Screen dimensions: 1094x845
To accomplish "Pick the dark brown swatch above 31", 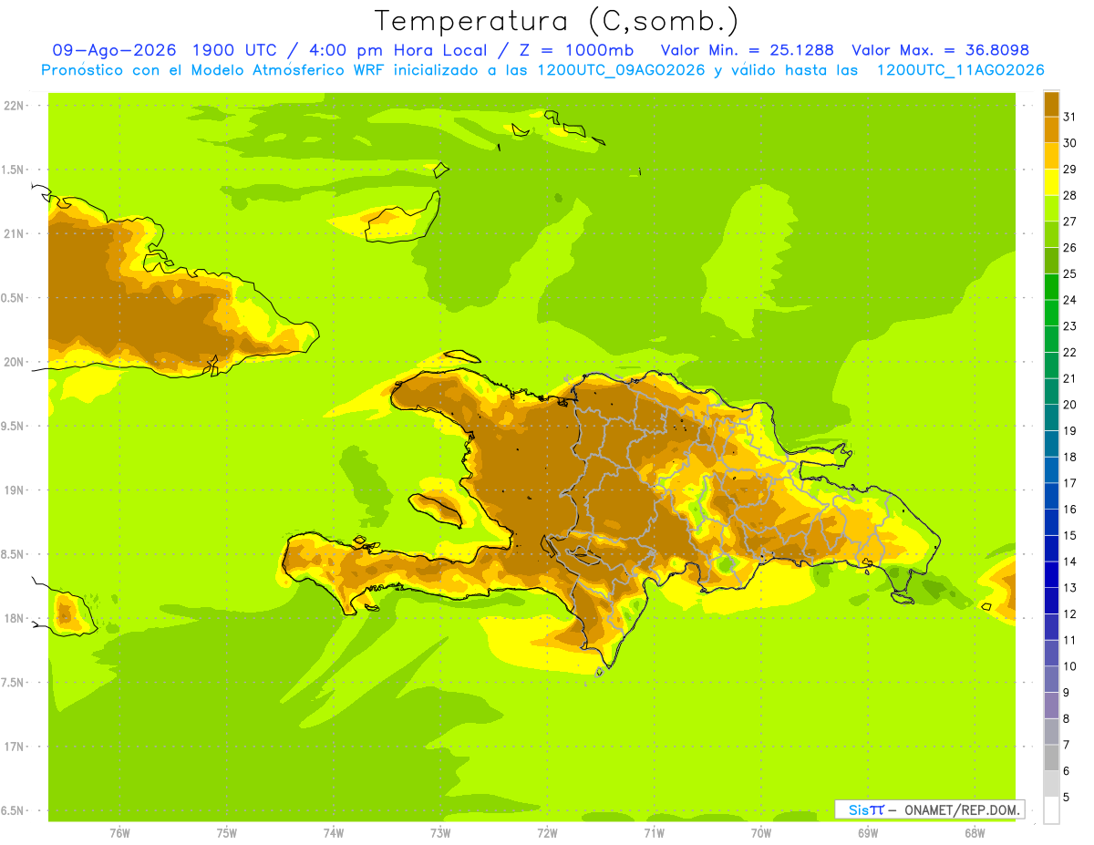I will (1051, 104).
